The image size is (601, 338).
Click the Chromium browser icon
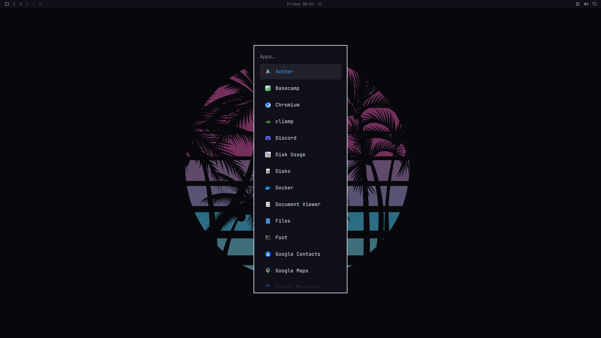[268, 105]
